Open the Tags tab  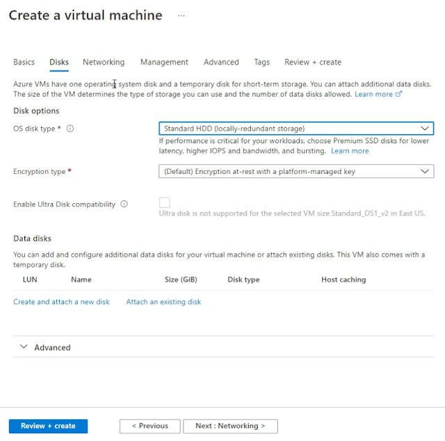(x=261, y=62)
